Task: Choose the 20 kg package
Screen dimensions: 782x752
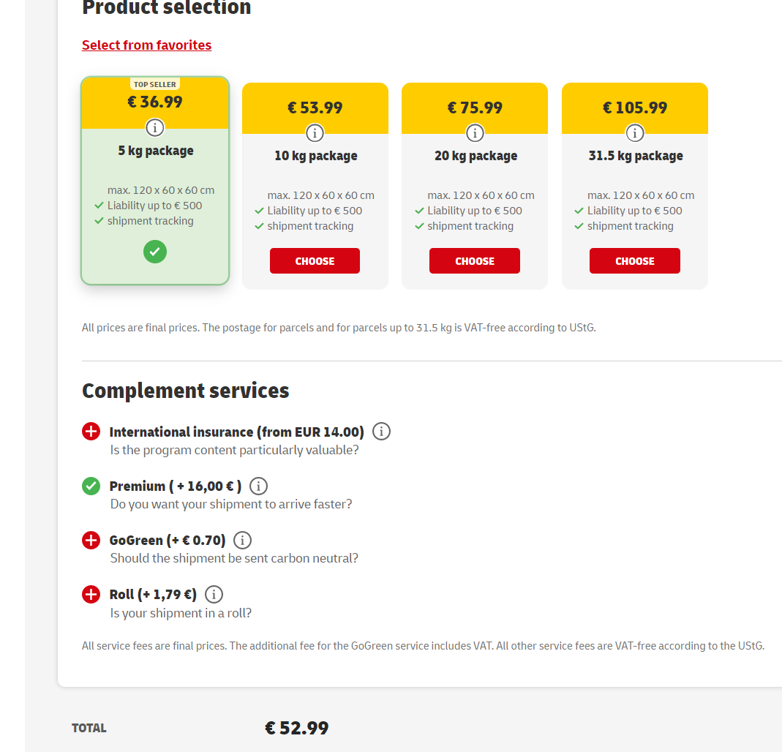Action: (475, 261)
